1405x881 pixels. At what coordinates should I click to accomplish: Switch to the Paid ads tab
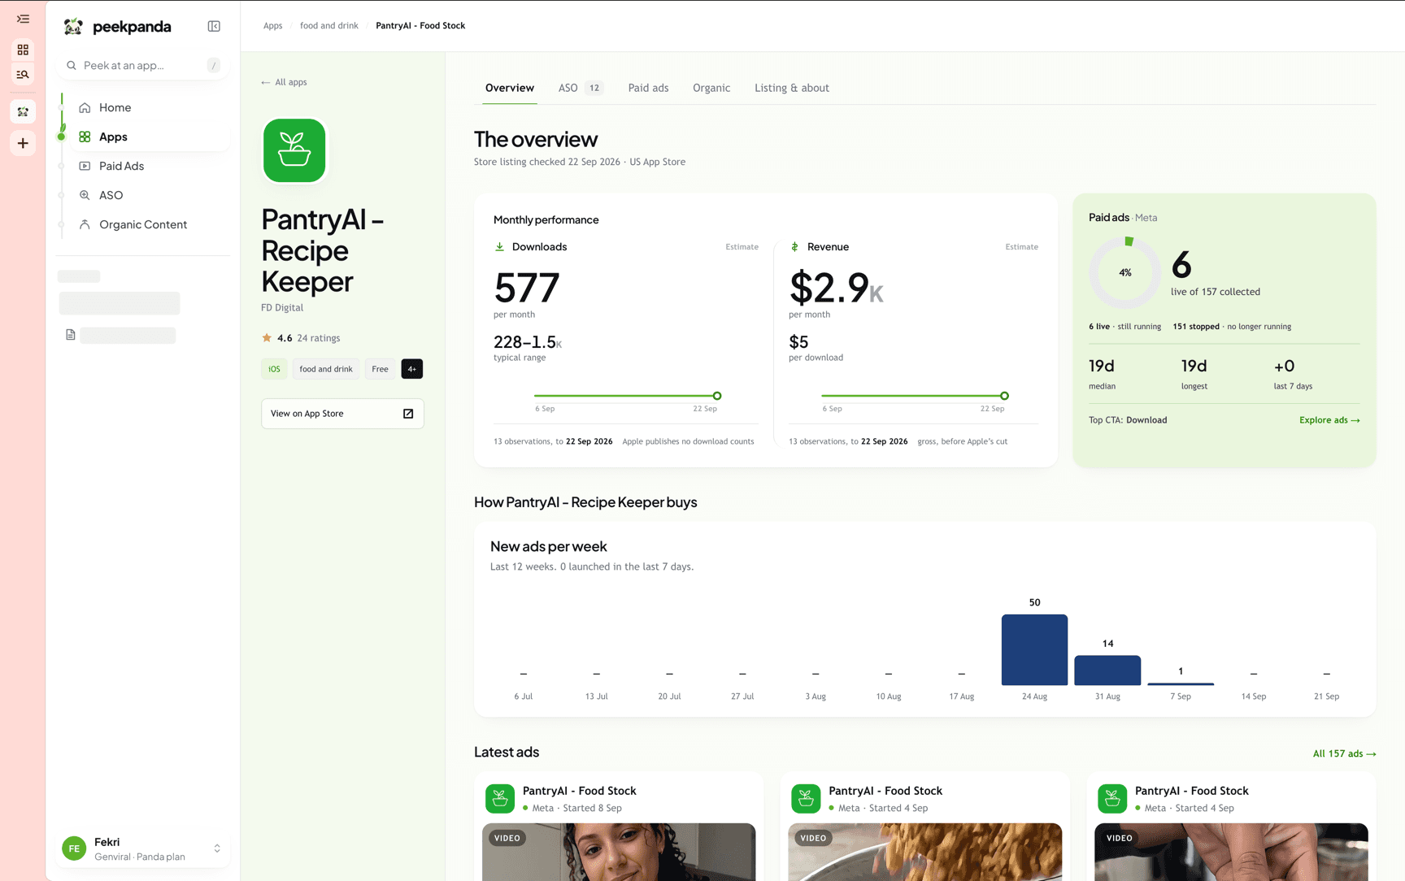pos(648,88)
